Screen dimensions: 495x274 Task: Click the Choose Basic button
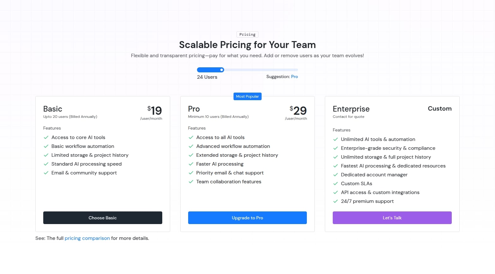point(103,218)
